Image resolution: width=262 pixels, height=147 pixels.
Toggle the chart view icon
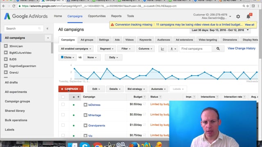[163, 49]
